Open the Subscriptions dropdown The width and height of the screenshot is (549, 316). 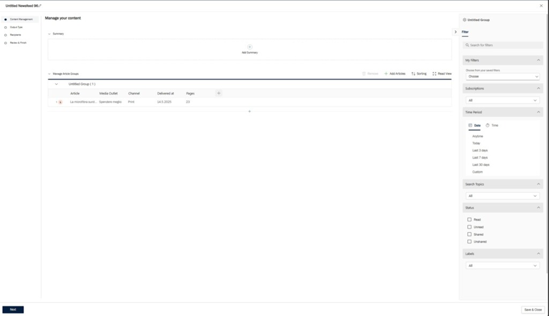tap(503, 100)
